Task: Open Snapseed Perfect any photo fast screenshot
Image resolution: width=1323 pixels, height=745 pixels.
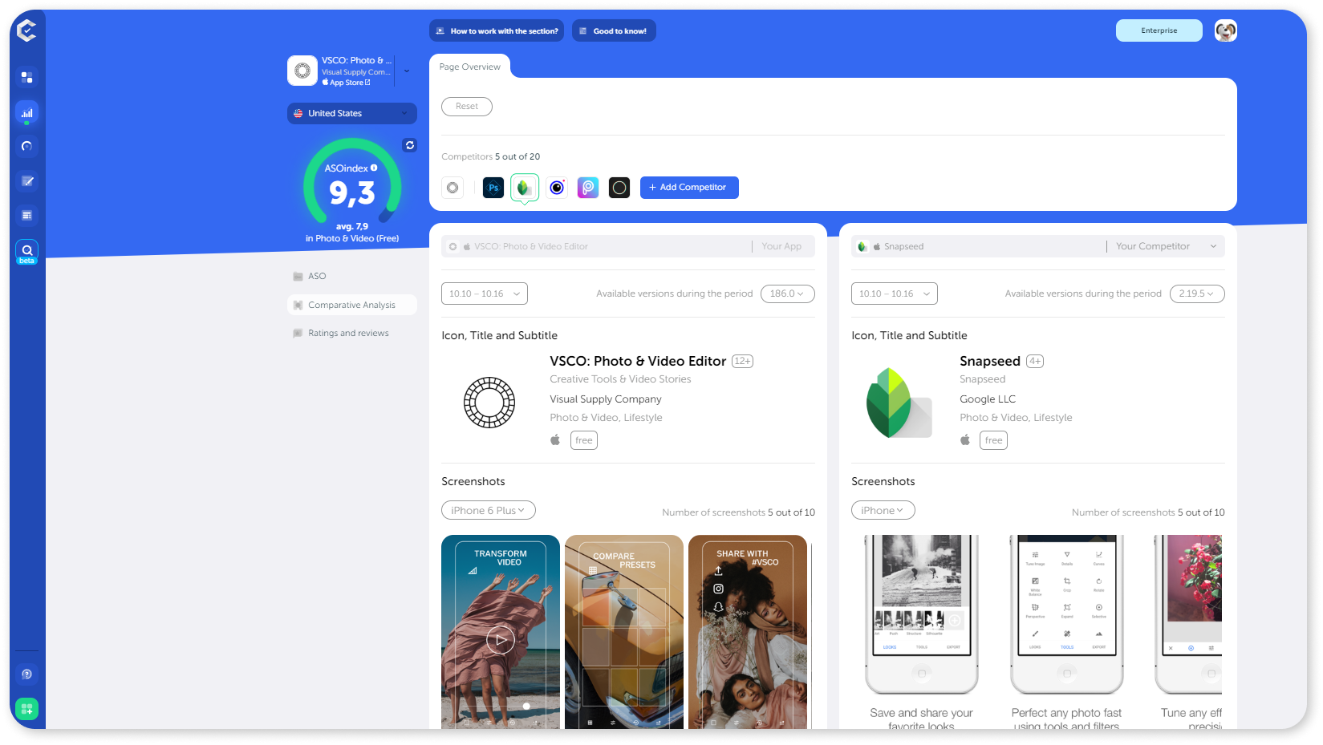Action: click(1067, 632)
